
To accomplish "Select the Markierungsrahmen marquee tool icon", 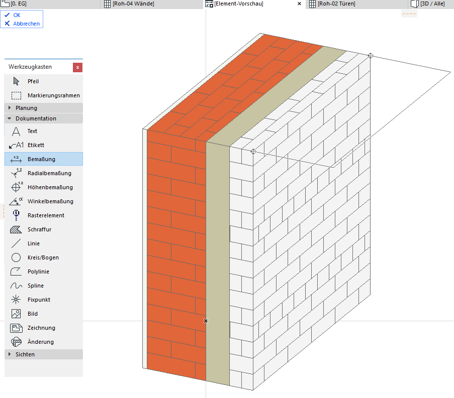I will (16, 95).
